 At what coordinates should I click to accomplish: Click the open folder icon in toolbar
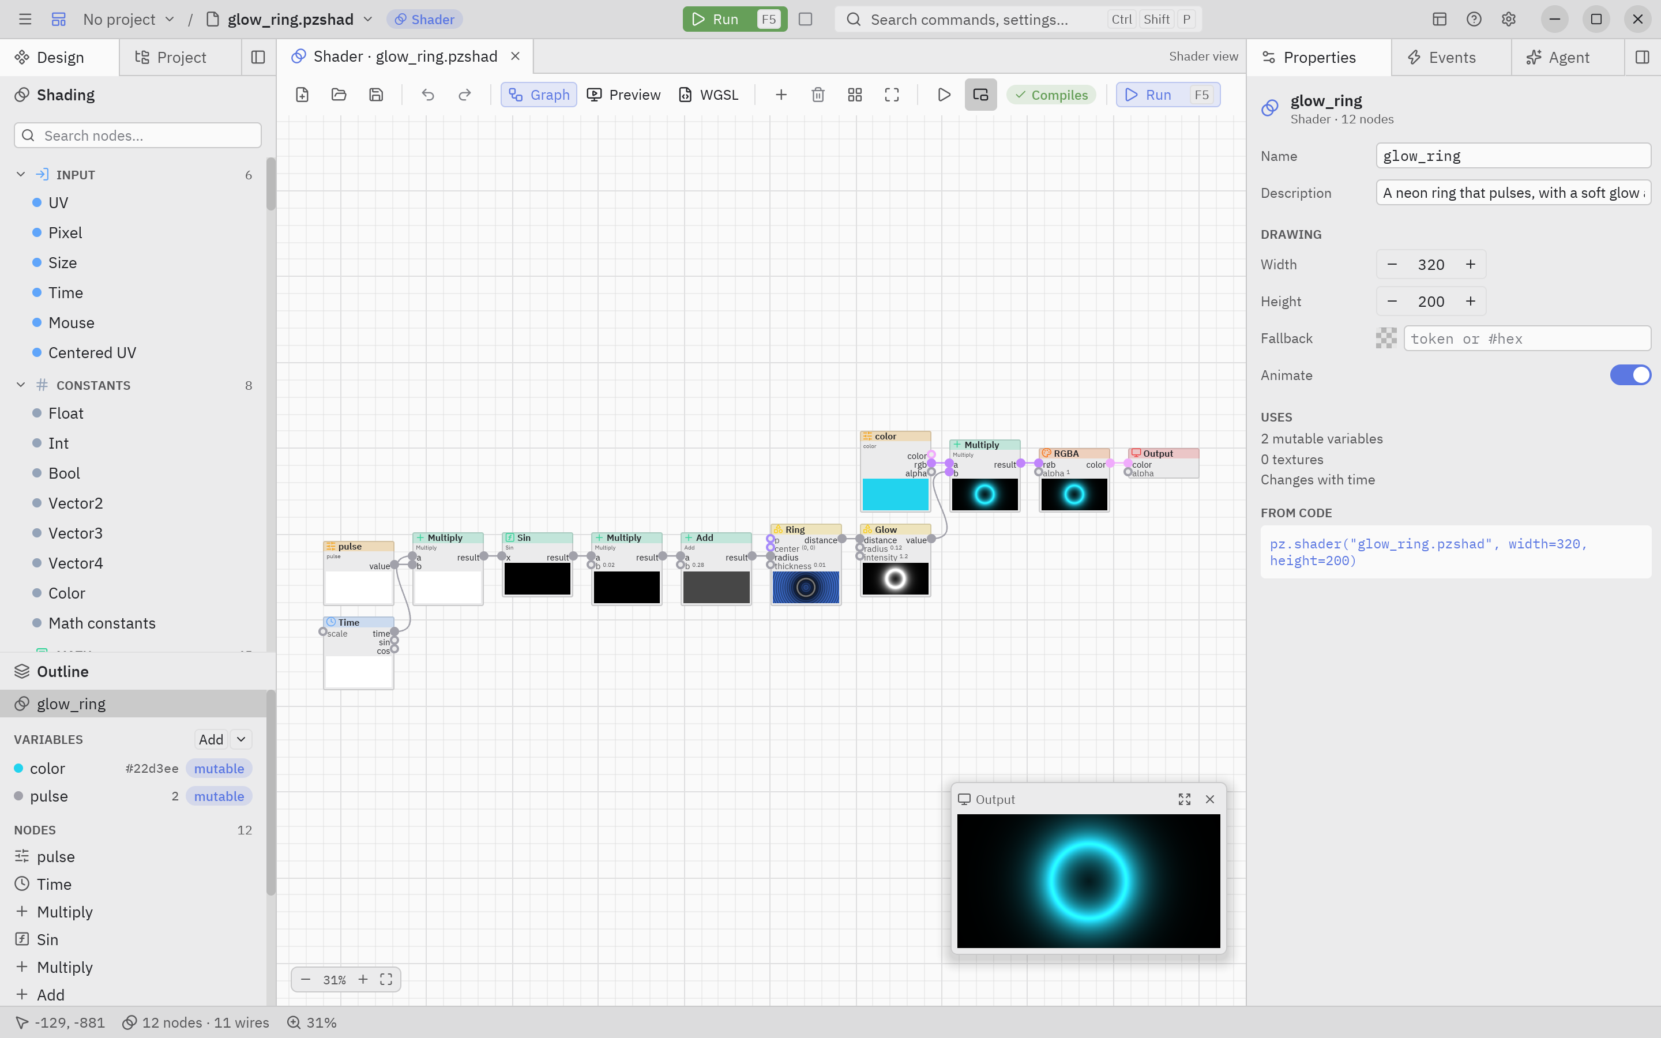pyautogui.click(x=339, y=95)
